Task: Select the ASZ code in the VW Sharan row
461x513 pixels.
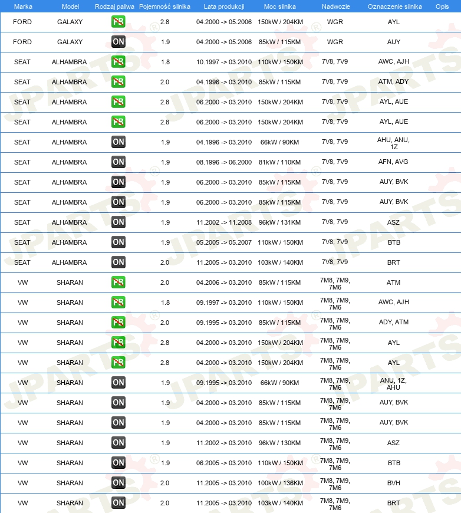Action: pyautogui.click(x=393, y=443)
